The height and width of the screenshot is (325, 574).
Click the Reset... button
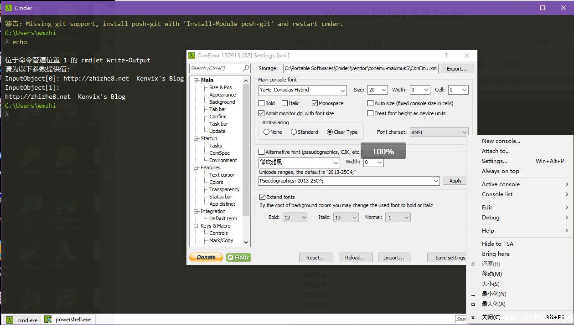click(x=315, y=258)
